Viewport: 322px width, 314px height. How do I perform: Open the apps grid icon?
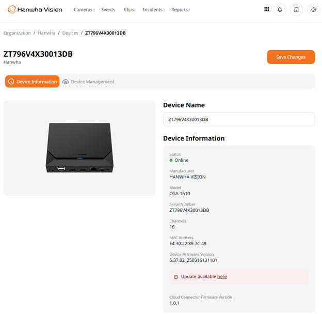pos(267,9)
